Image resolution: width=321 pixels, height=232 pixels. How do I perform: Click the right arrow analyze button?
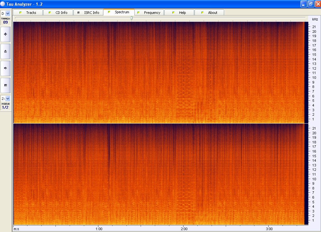tap(5, 68)
